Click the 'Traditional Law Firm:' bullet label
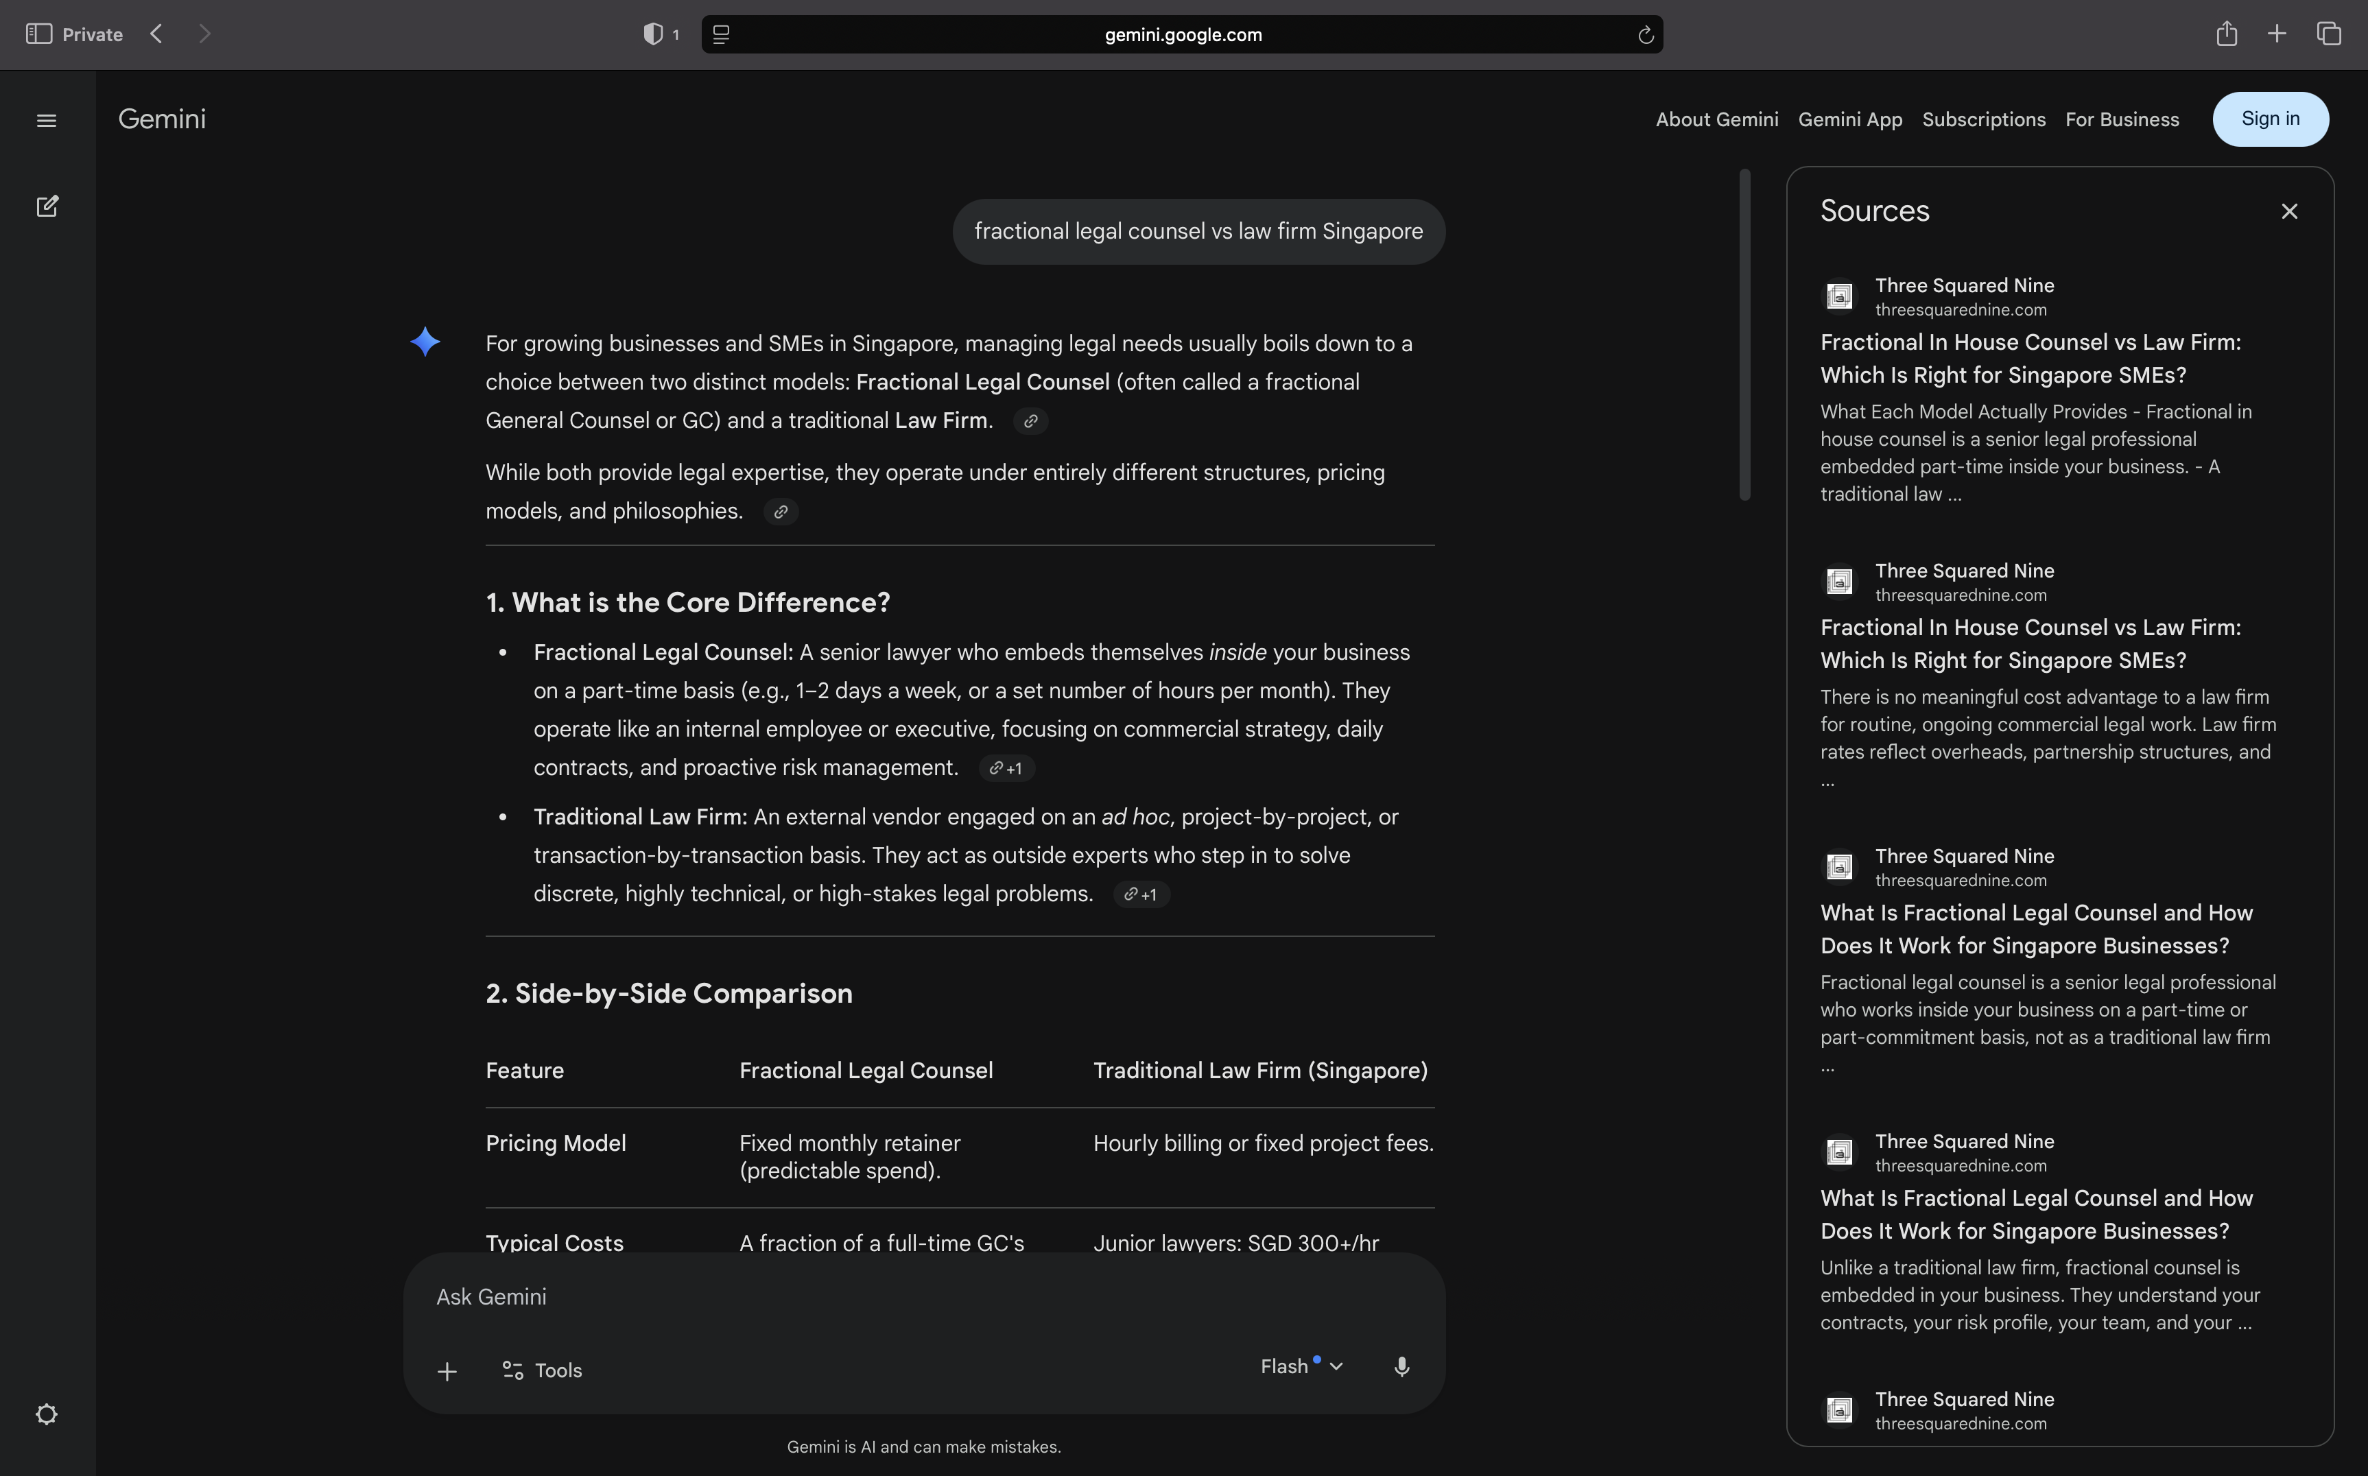Viewport: 2368px width, 1476px height. click(640, 817)
